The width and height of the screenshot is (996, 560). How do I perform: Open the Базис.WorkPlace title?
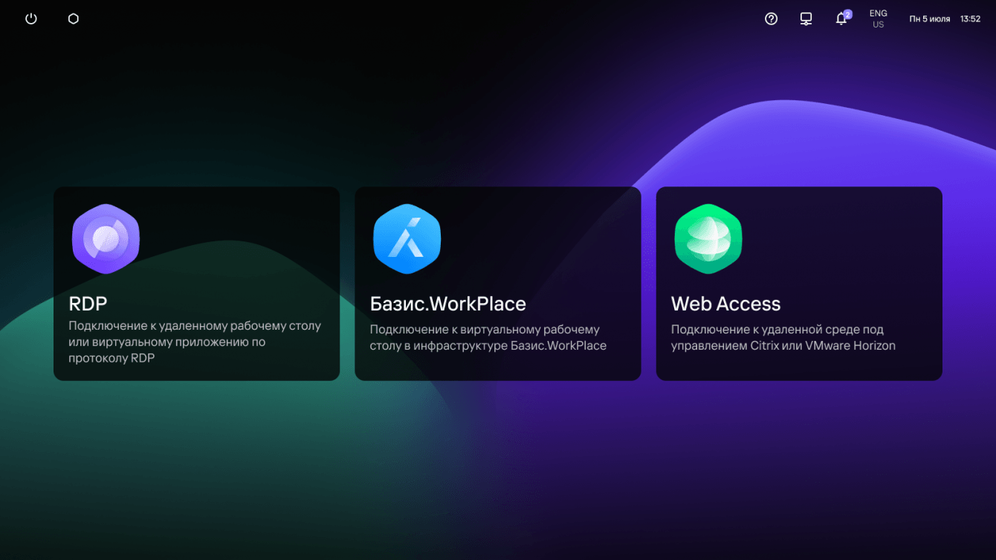447,304
